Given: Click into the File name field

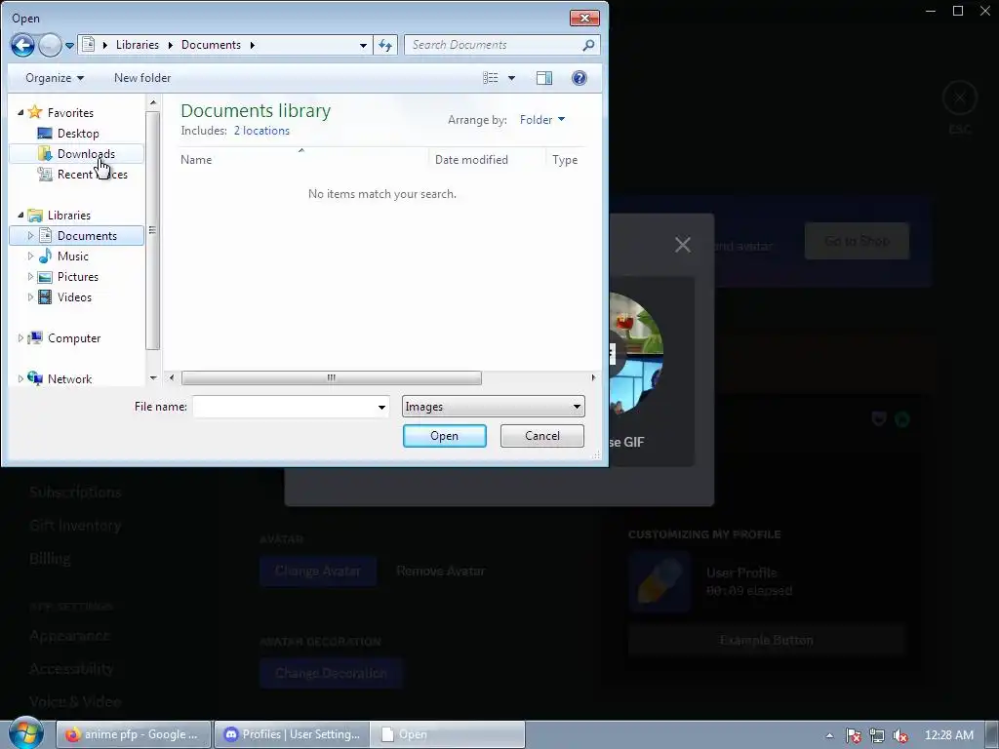Looking at the screenshot, I should click(284, 407).
